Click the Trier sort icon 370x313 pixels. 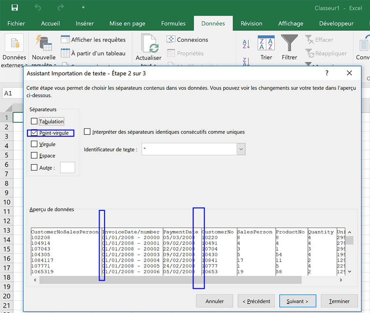pos(266,43)
